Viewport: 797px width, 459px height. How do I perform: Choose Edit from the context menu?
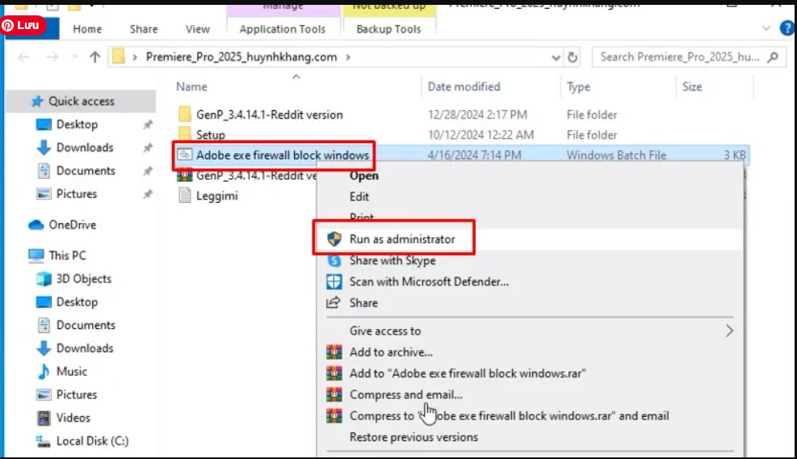pyautogui.click(x=359, y=196)
